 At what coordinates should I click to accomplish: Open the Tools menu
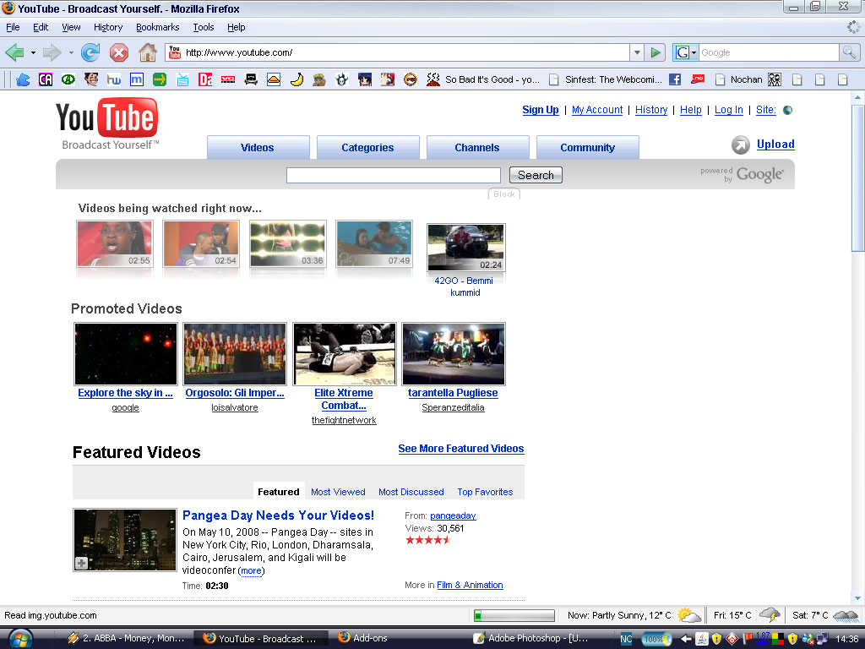coord(203,27)
